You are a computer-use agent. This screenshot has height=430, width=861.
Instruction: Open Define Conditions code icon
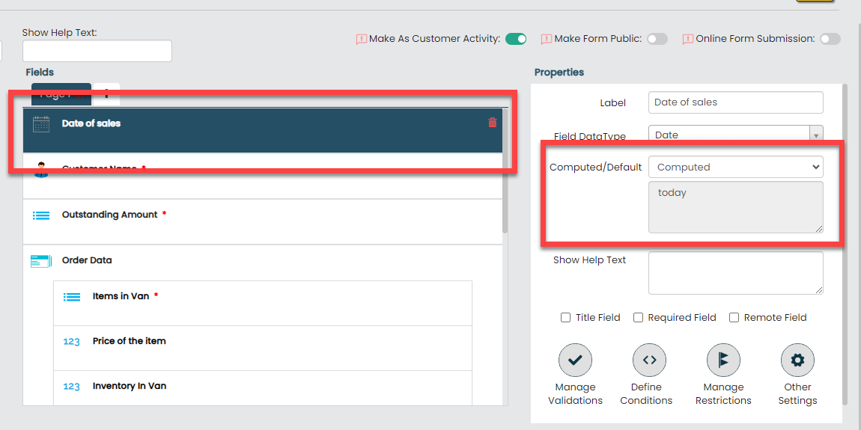[649, 360]
